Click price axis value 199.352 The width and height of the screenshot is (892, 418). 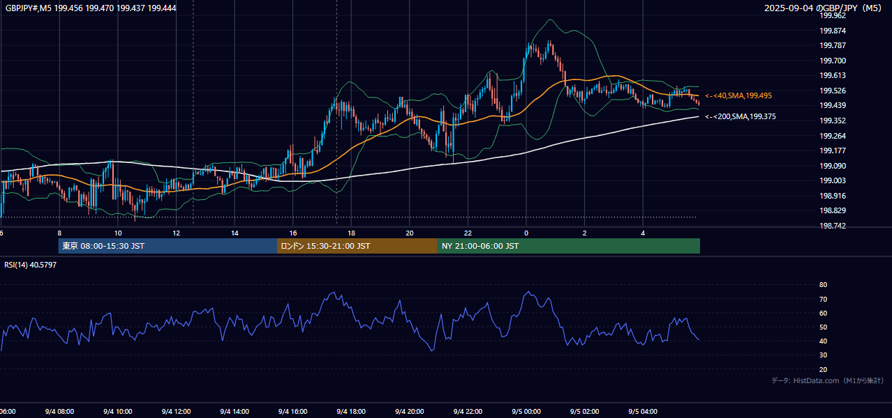tap(833, 121)
